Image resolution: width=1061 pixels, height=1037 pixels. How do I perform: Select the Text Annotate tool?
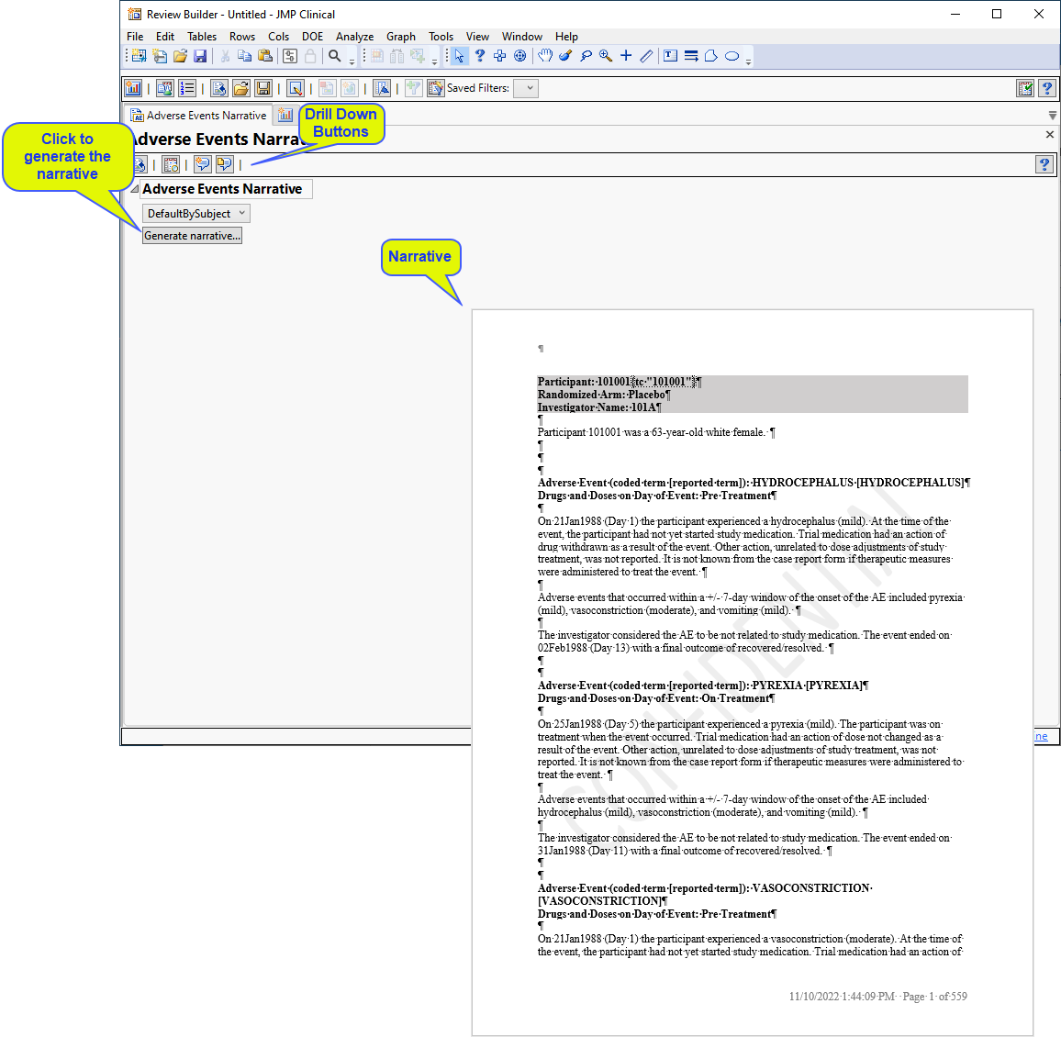point(671,56)
